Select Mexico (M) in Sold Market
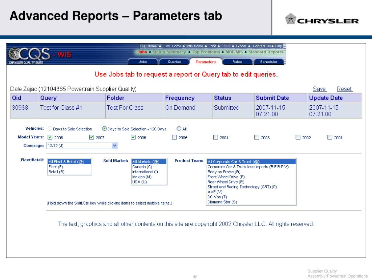The height and width of the screenshot is (279, 372). (149, 177)
